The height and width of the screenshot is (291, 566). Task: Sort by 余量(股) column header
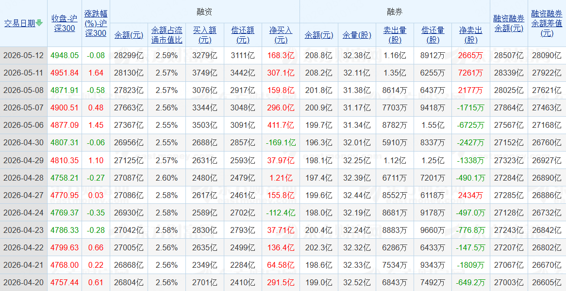(357, 35)
